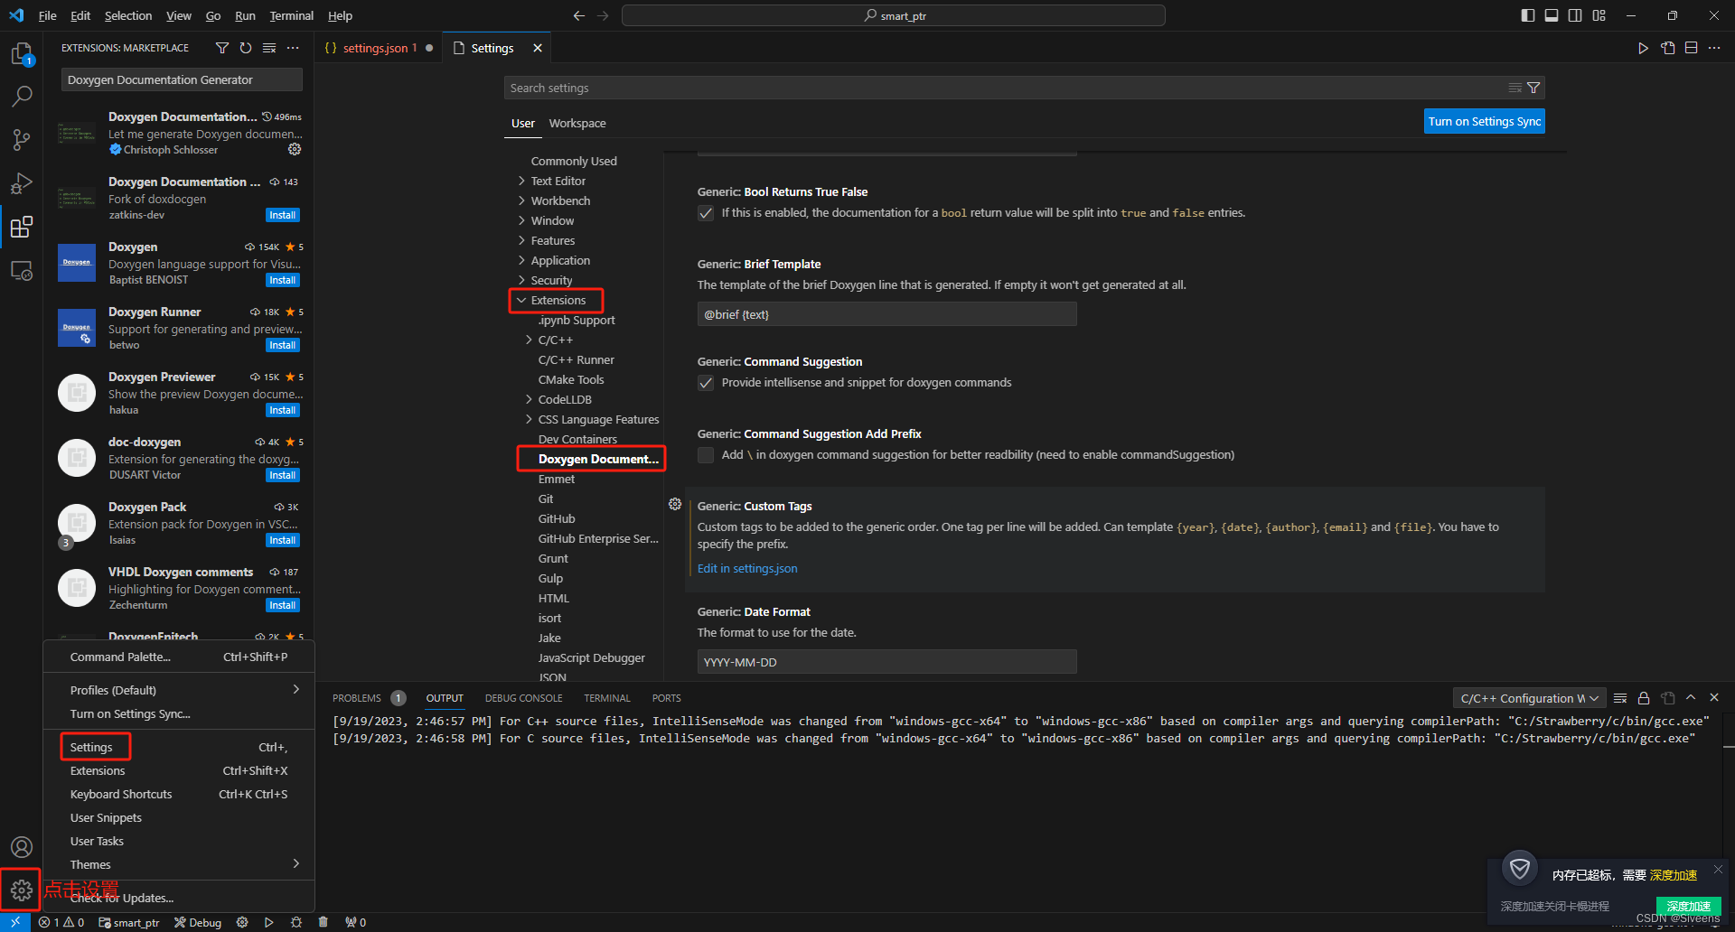Click the Brief Template text field
Viewport: 1735px width, 932px height.
pyautogui.click(x=886, y=314)
